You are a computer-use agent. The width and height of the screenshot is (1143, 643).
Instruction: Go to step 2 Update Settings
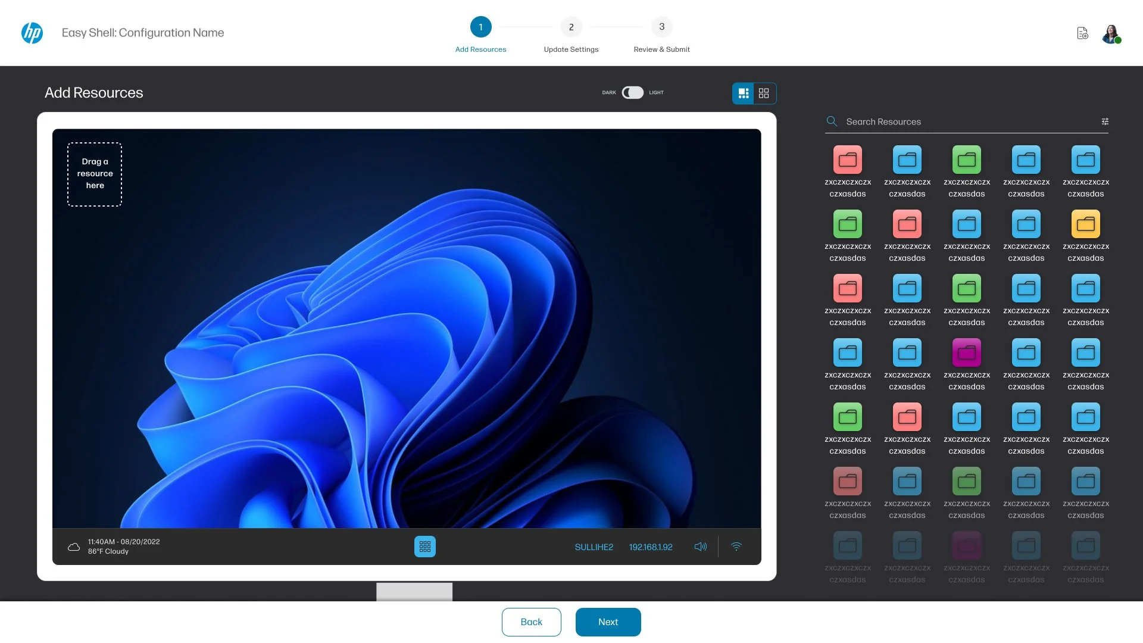click(x=571, y=27)
